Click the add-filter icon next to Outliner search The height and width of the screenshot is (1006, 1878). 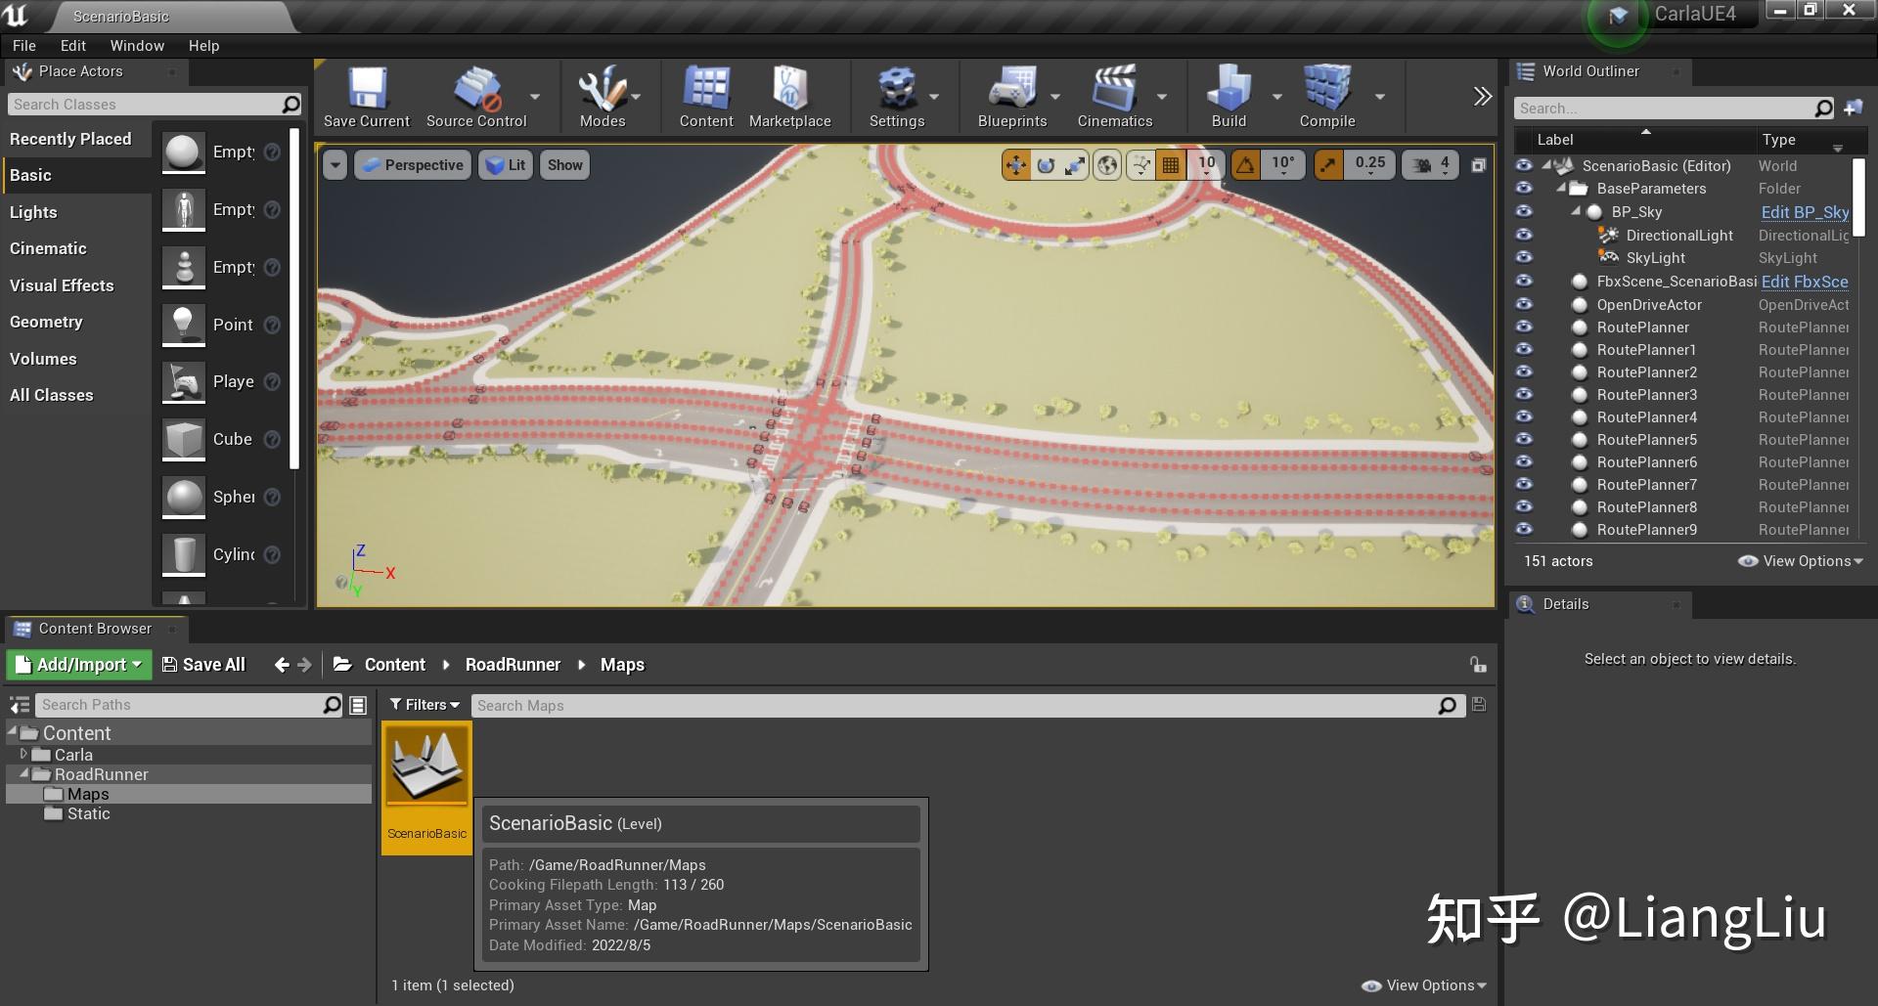1853,108
